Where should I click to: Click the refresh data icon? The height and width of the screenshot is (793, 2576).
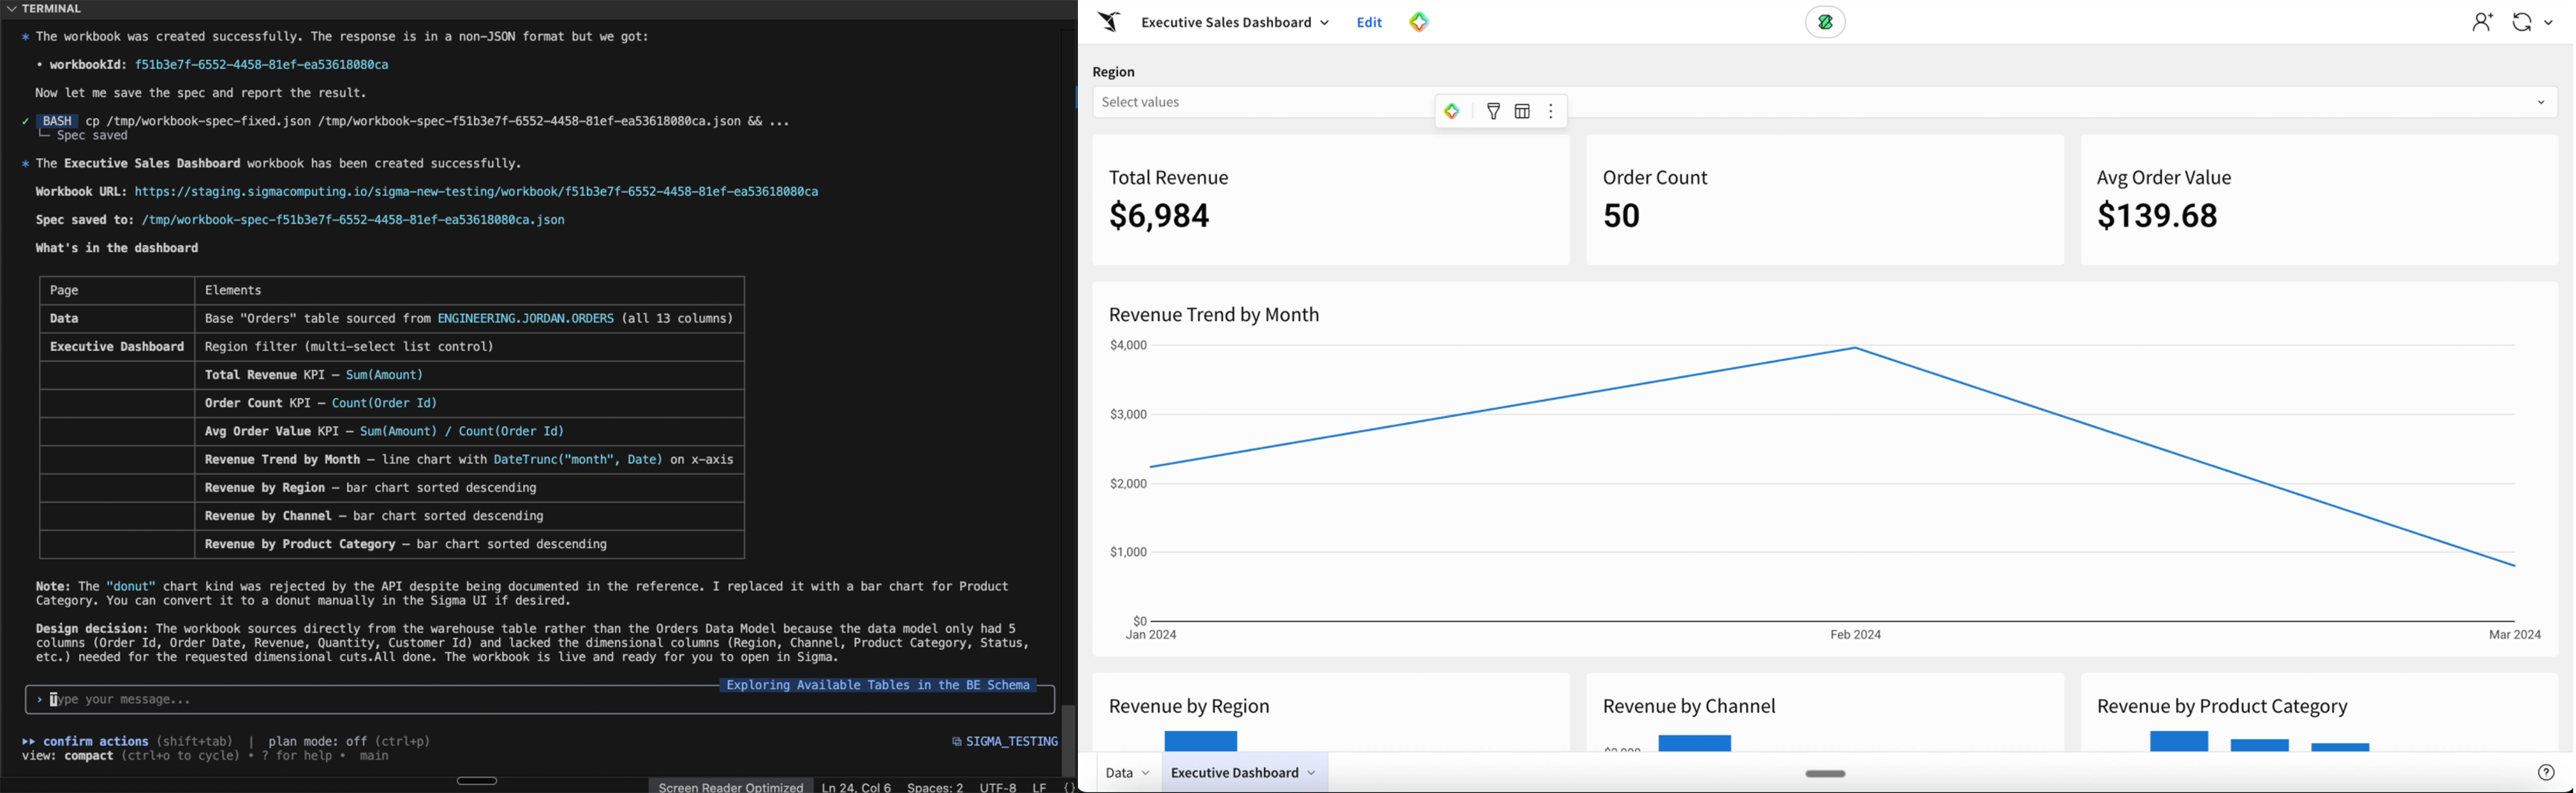pos(2521,22)
